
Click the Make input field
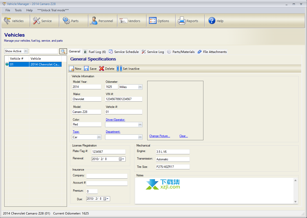point(87,99)
